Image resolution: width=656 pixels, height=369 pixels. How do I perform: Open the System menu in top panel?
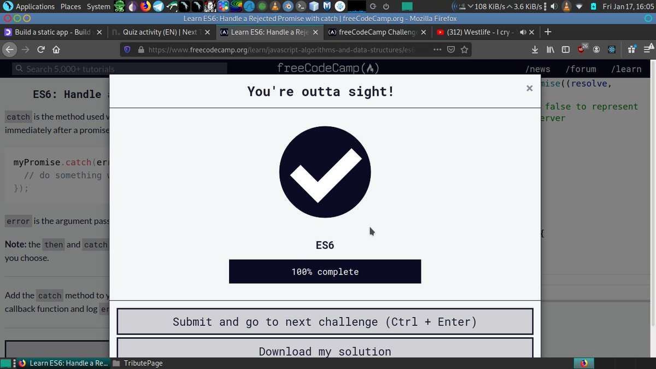pyautogui.click(x=98, y=7)
